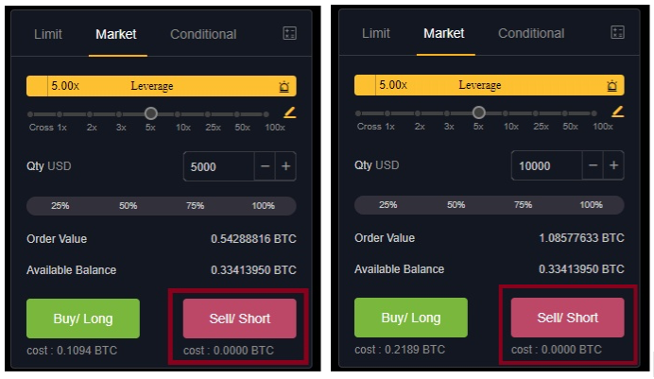Set leverage slider to 10x in left panel
This screenshot has width=654, height=379.
pyautogui.click(x=178, y=114)
